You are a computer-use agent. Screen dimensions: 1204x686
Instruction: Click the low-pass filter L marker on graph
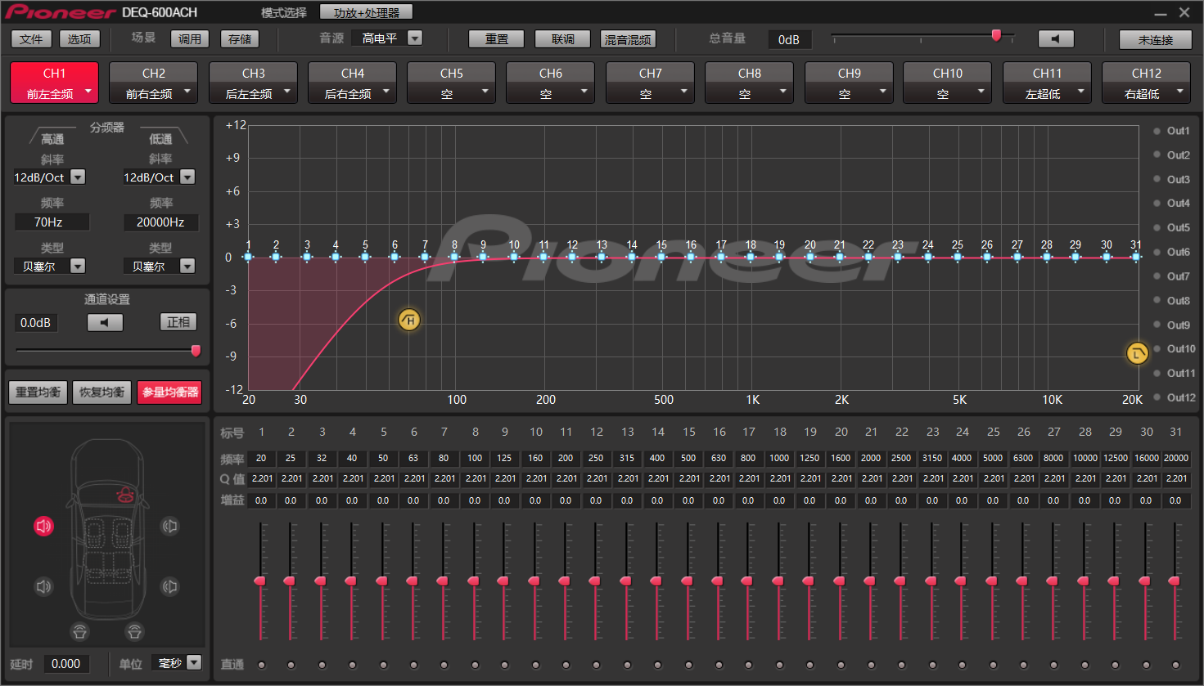[x=1138, y=353]
